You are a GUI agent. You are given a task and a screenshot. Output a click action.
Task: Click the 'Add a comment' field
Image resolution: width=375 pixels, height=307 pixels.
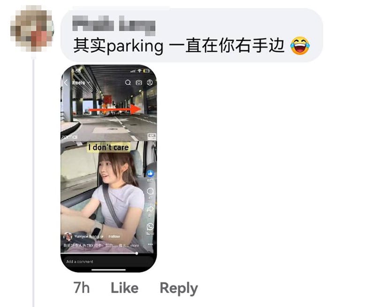coord(107,262)
